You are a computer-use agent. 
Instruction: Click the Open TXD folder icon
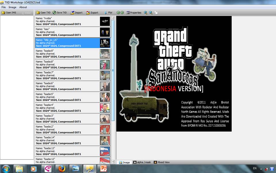coord(38,12)
